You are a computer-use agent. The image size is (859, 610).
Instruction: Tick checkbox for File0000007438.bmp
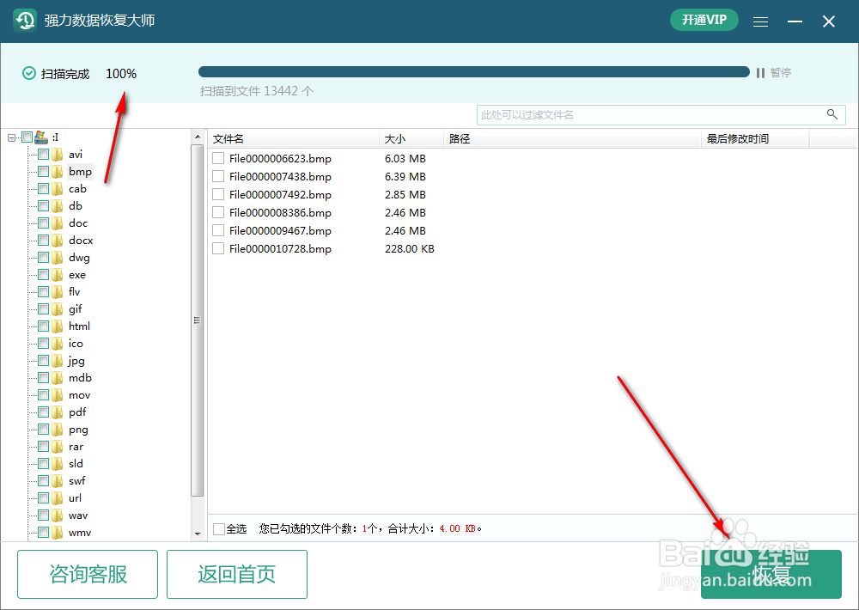[x=218, y=176]
